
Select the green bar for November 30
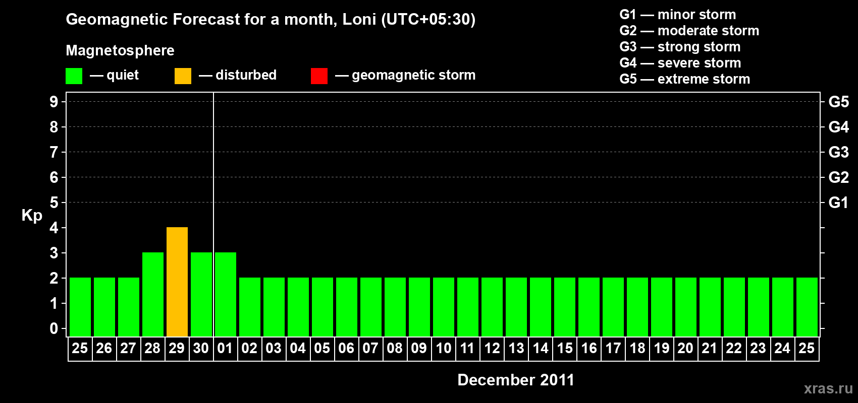pyautogui.click(x=201, y=294)
